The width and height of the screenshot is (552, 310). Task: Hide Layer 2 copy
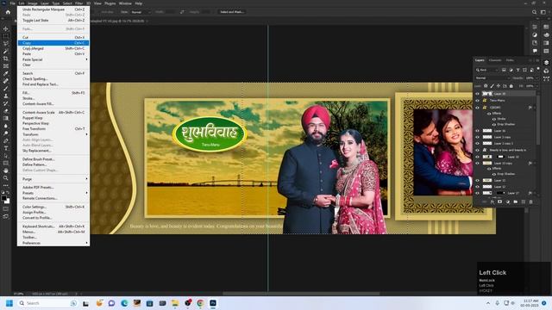[x=478, y=137]
